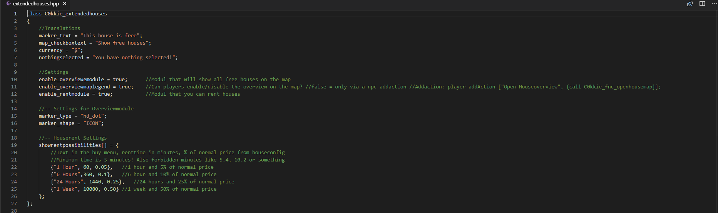Click the true value of enable_overviewemodule
Screen dimensions: 718x213
pos(119,79)
